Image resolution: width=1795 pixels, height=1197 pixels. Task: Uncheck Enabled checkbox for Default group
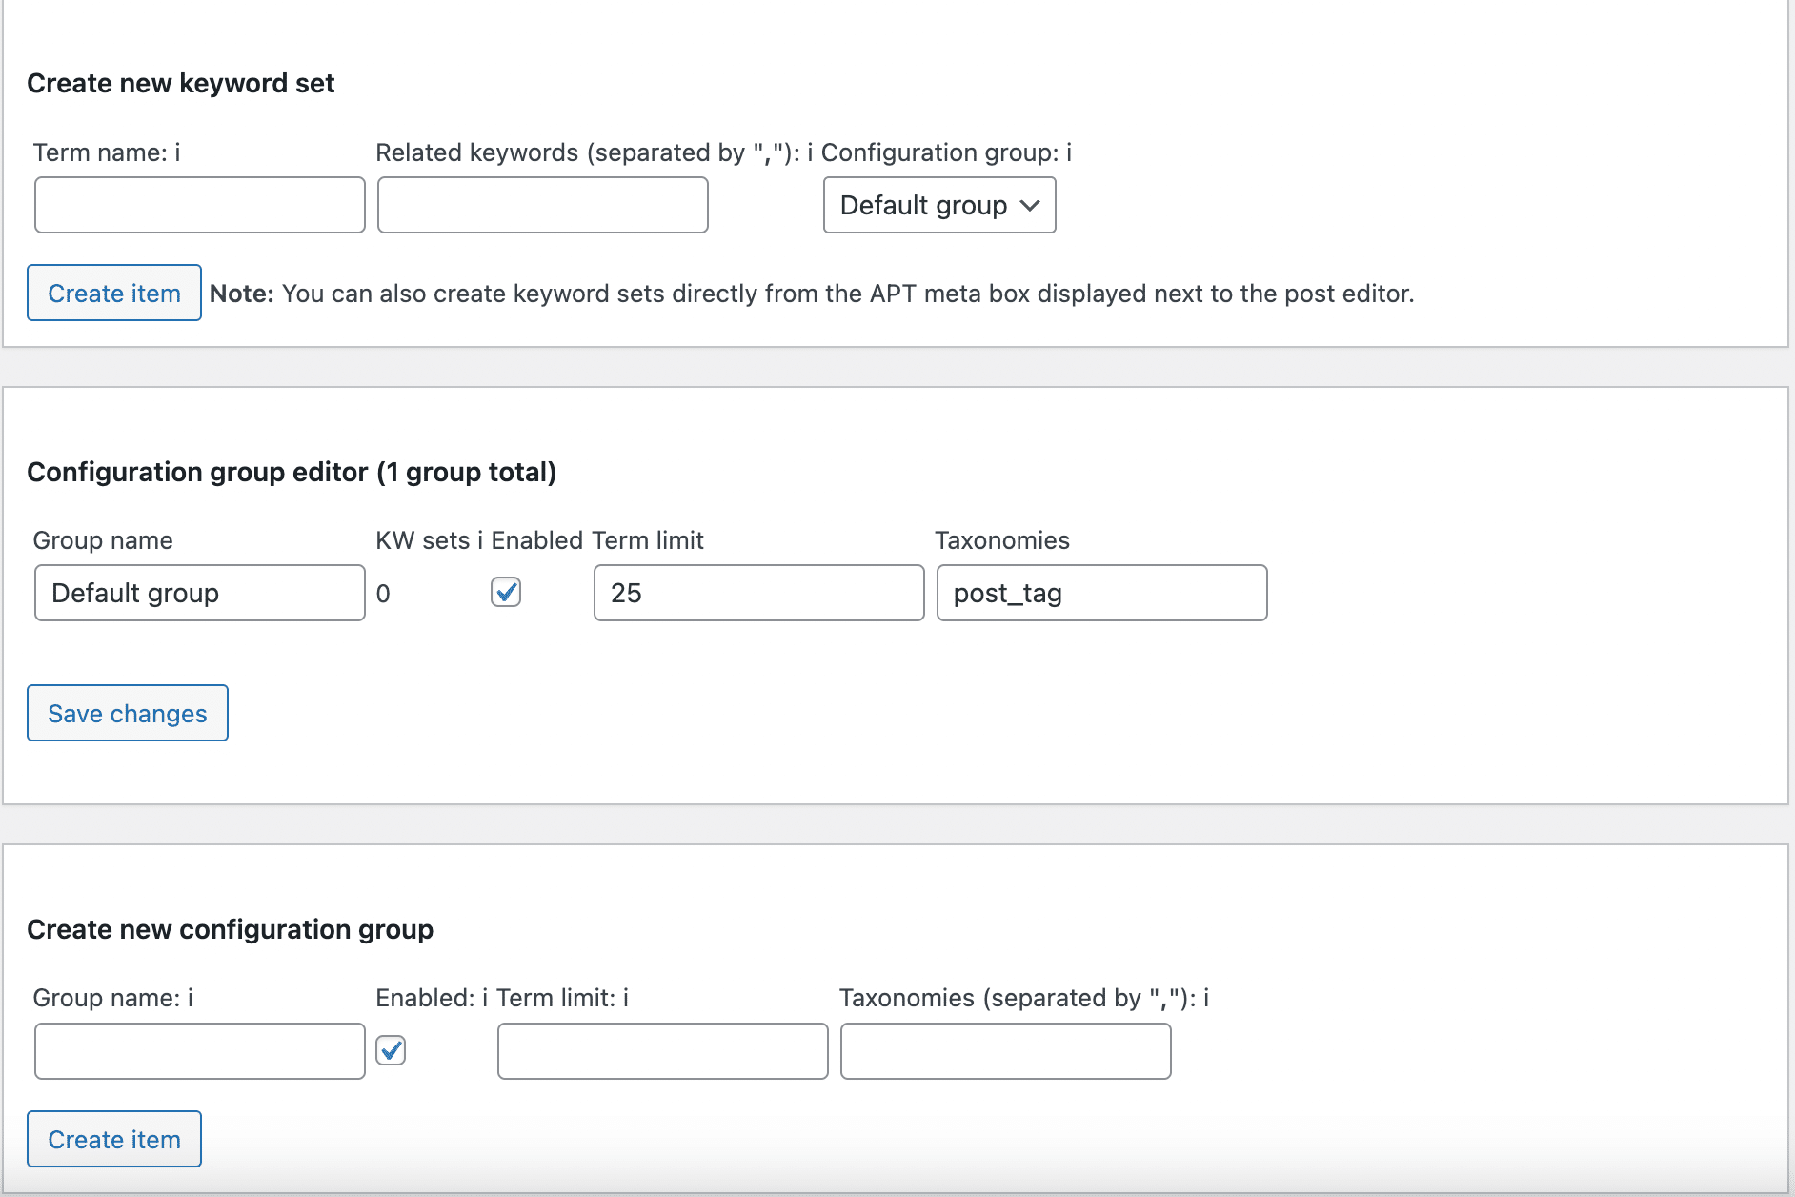pyautogui.click(x=506, y=592)
